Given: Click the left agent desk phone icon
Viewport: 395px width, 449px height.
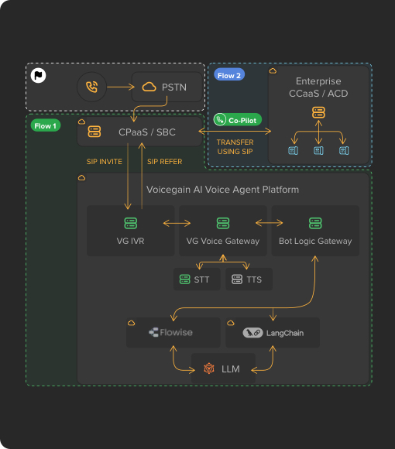Looking at the screenshot, I should tap(293, 150).
